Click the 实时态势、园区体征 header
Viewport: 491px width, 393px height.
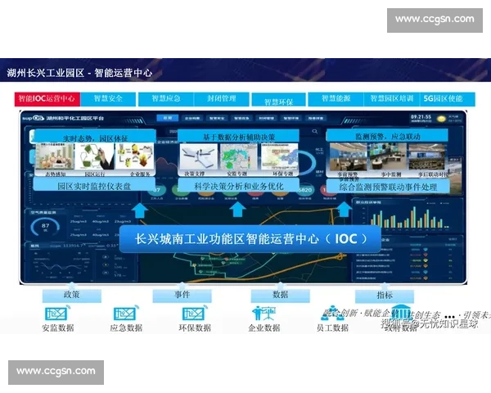click(x=96, y=138)
